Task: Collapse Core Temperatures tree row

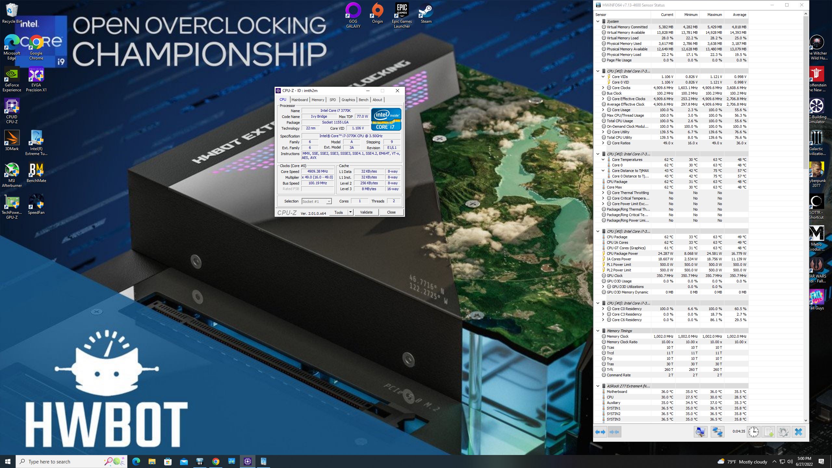Action: click(x=603, y=160)
